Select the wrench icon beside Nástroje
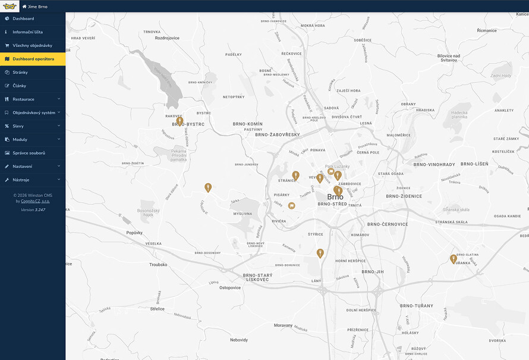529x360 pixels. point(6,179)
